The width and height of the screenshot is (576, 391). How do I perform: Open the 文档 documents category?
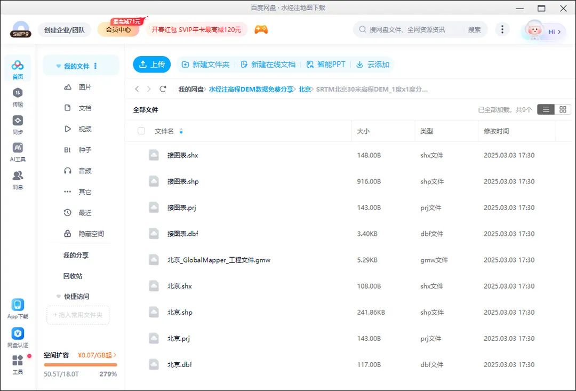pos(78,108)
